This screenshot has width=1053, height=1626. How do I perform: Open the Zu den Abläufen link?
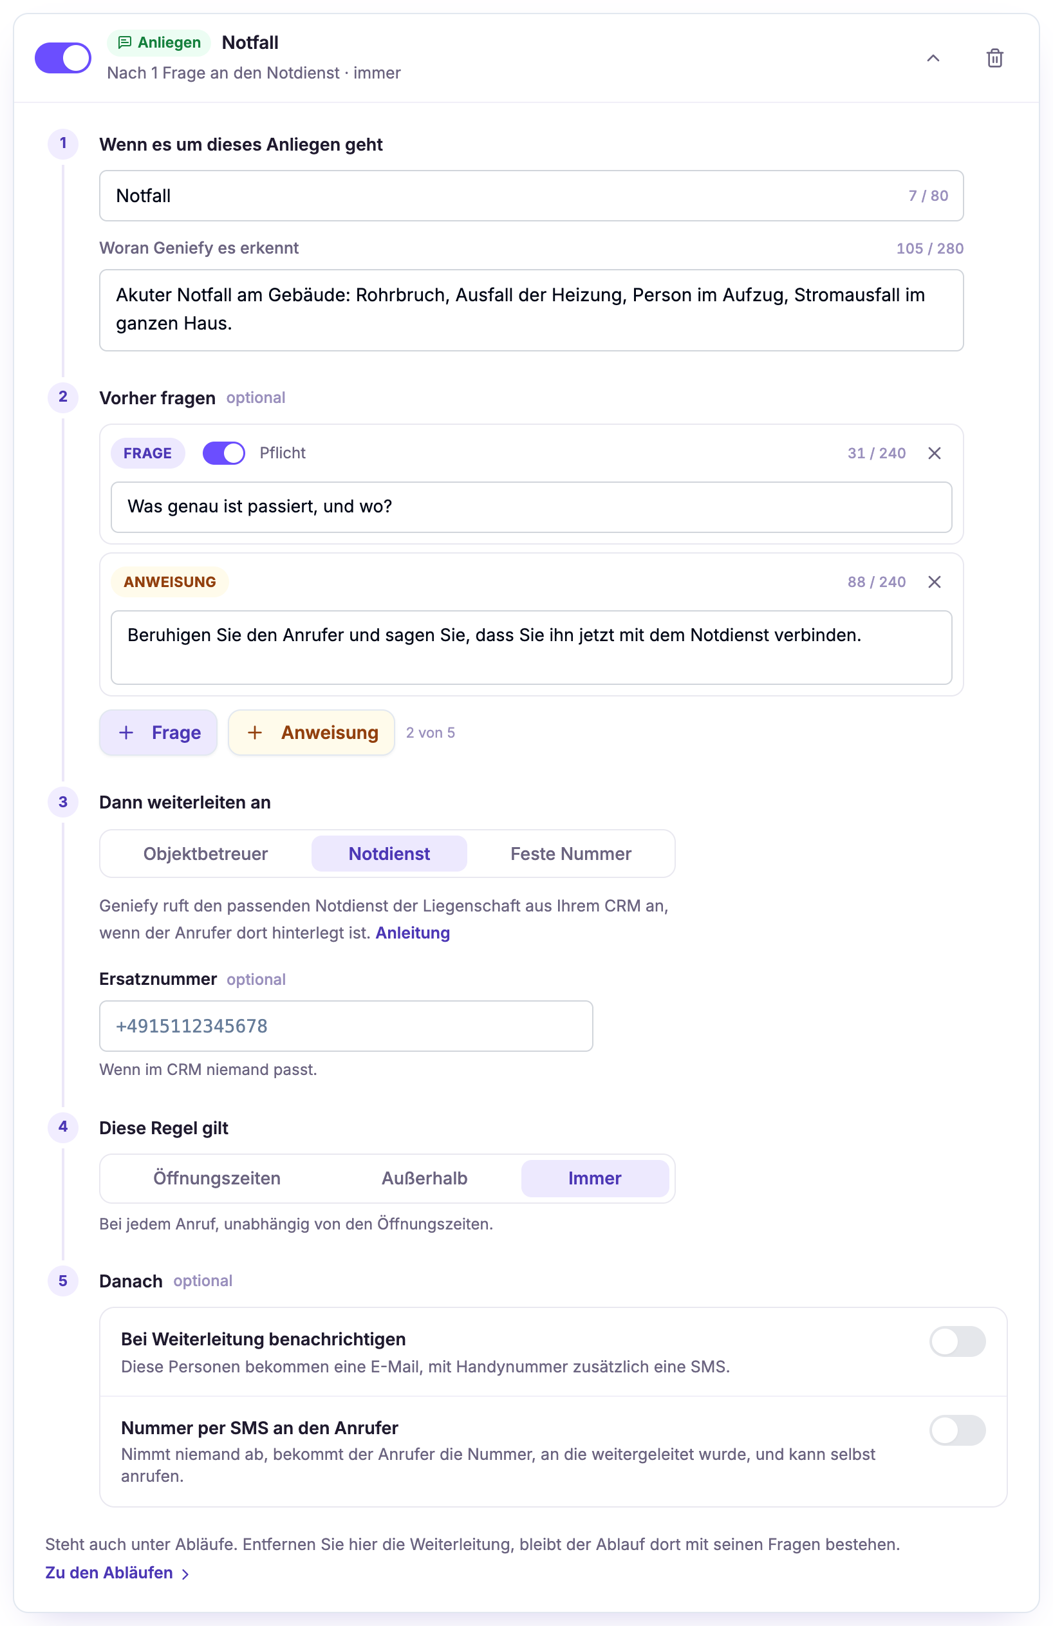coord(117,1573)
